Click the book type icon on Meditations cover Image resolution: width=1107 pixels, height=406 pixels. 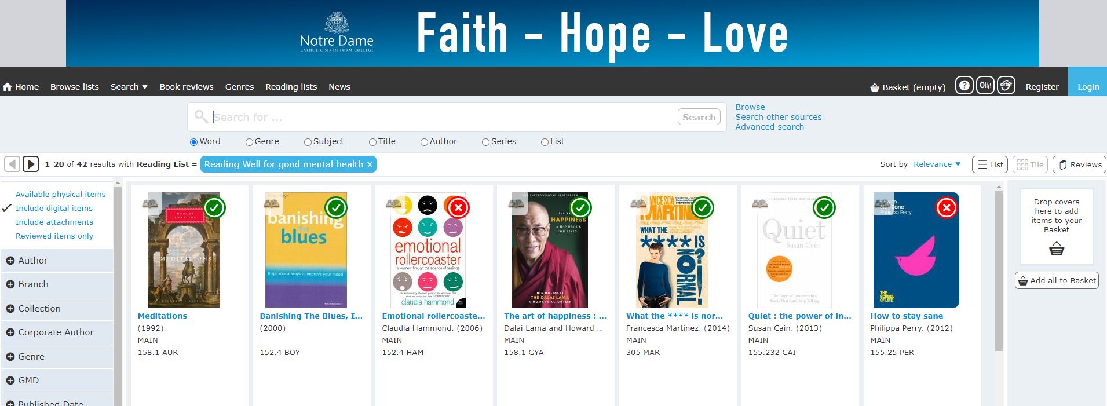coord(150,203)
